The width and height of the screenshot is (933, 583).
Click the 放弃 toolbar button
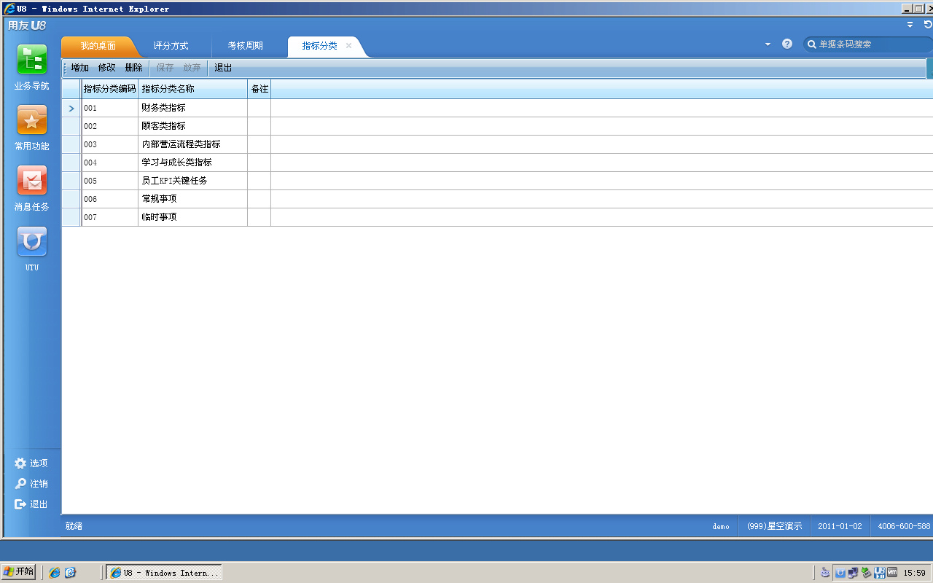(192, 68)
